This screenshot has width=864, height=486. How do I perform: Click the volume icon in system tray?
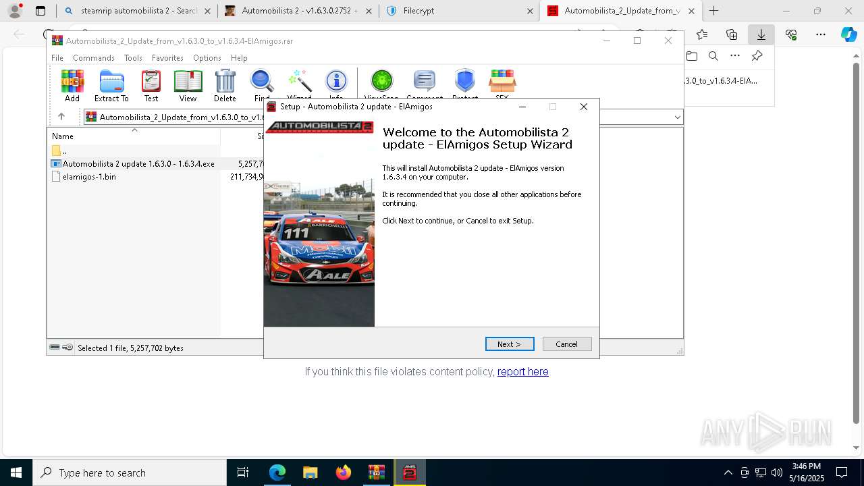(777, 473)
